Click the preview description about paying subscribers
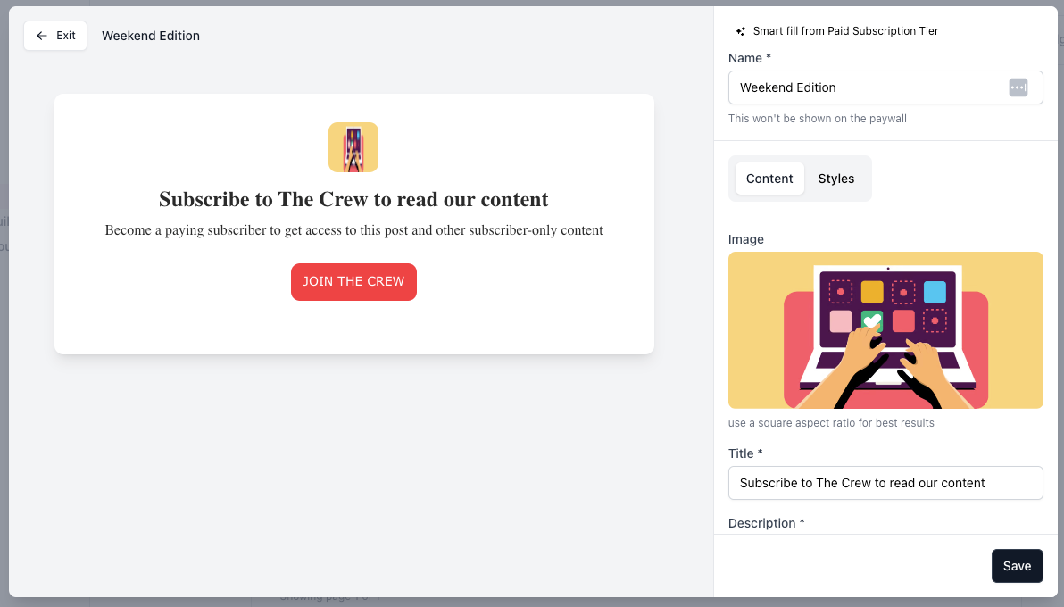Viewport: 1064px width, 607px height. point(353,230)
